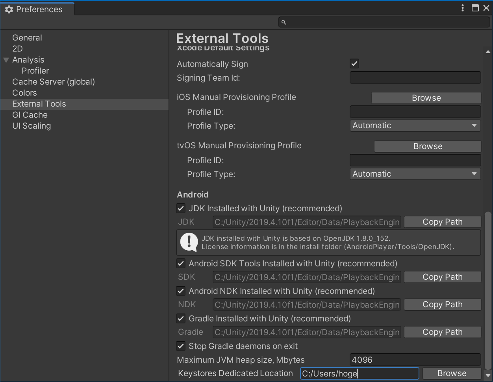Select the GI Cache category
This screenshot has height=382, width=493.
[30, 115]
